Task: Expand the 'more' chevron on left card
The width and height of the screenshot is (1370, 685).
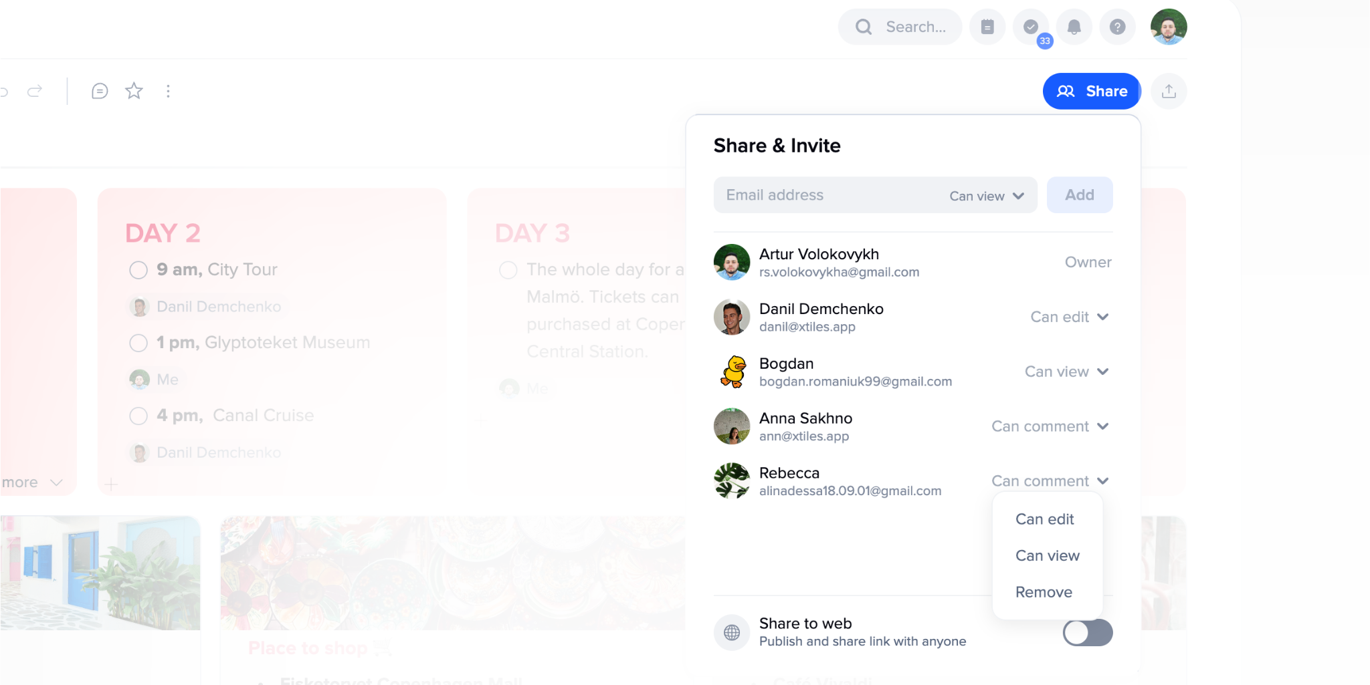Action: click(57, 483)
